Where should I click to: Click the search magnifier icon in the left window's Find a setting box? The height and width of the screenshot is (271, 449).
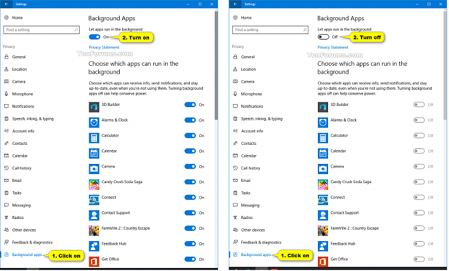(x=76, y=29)
